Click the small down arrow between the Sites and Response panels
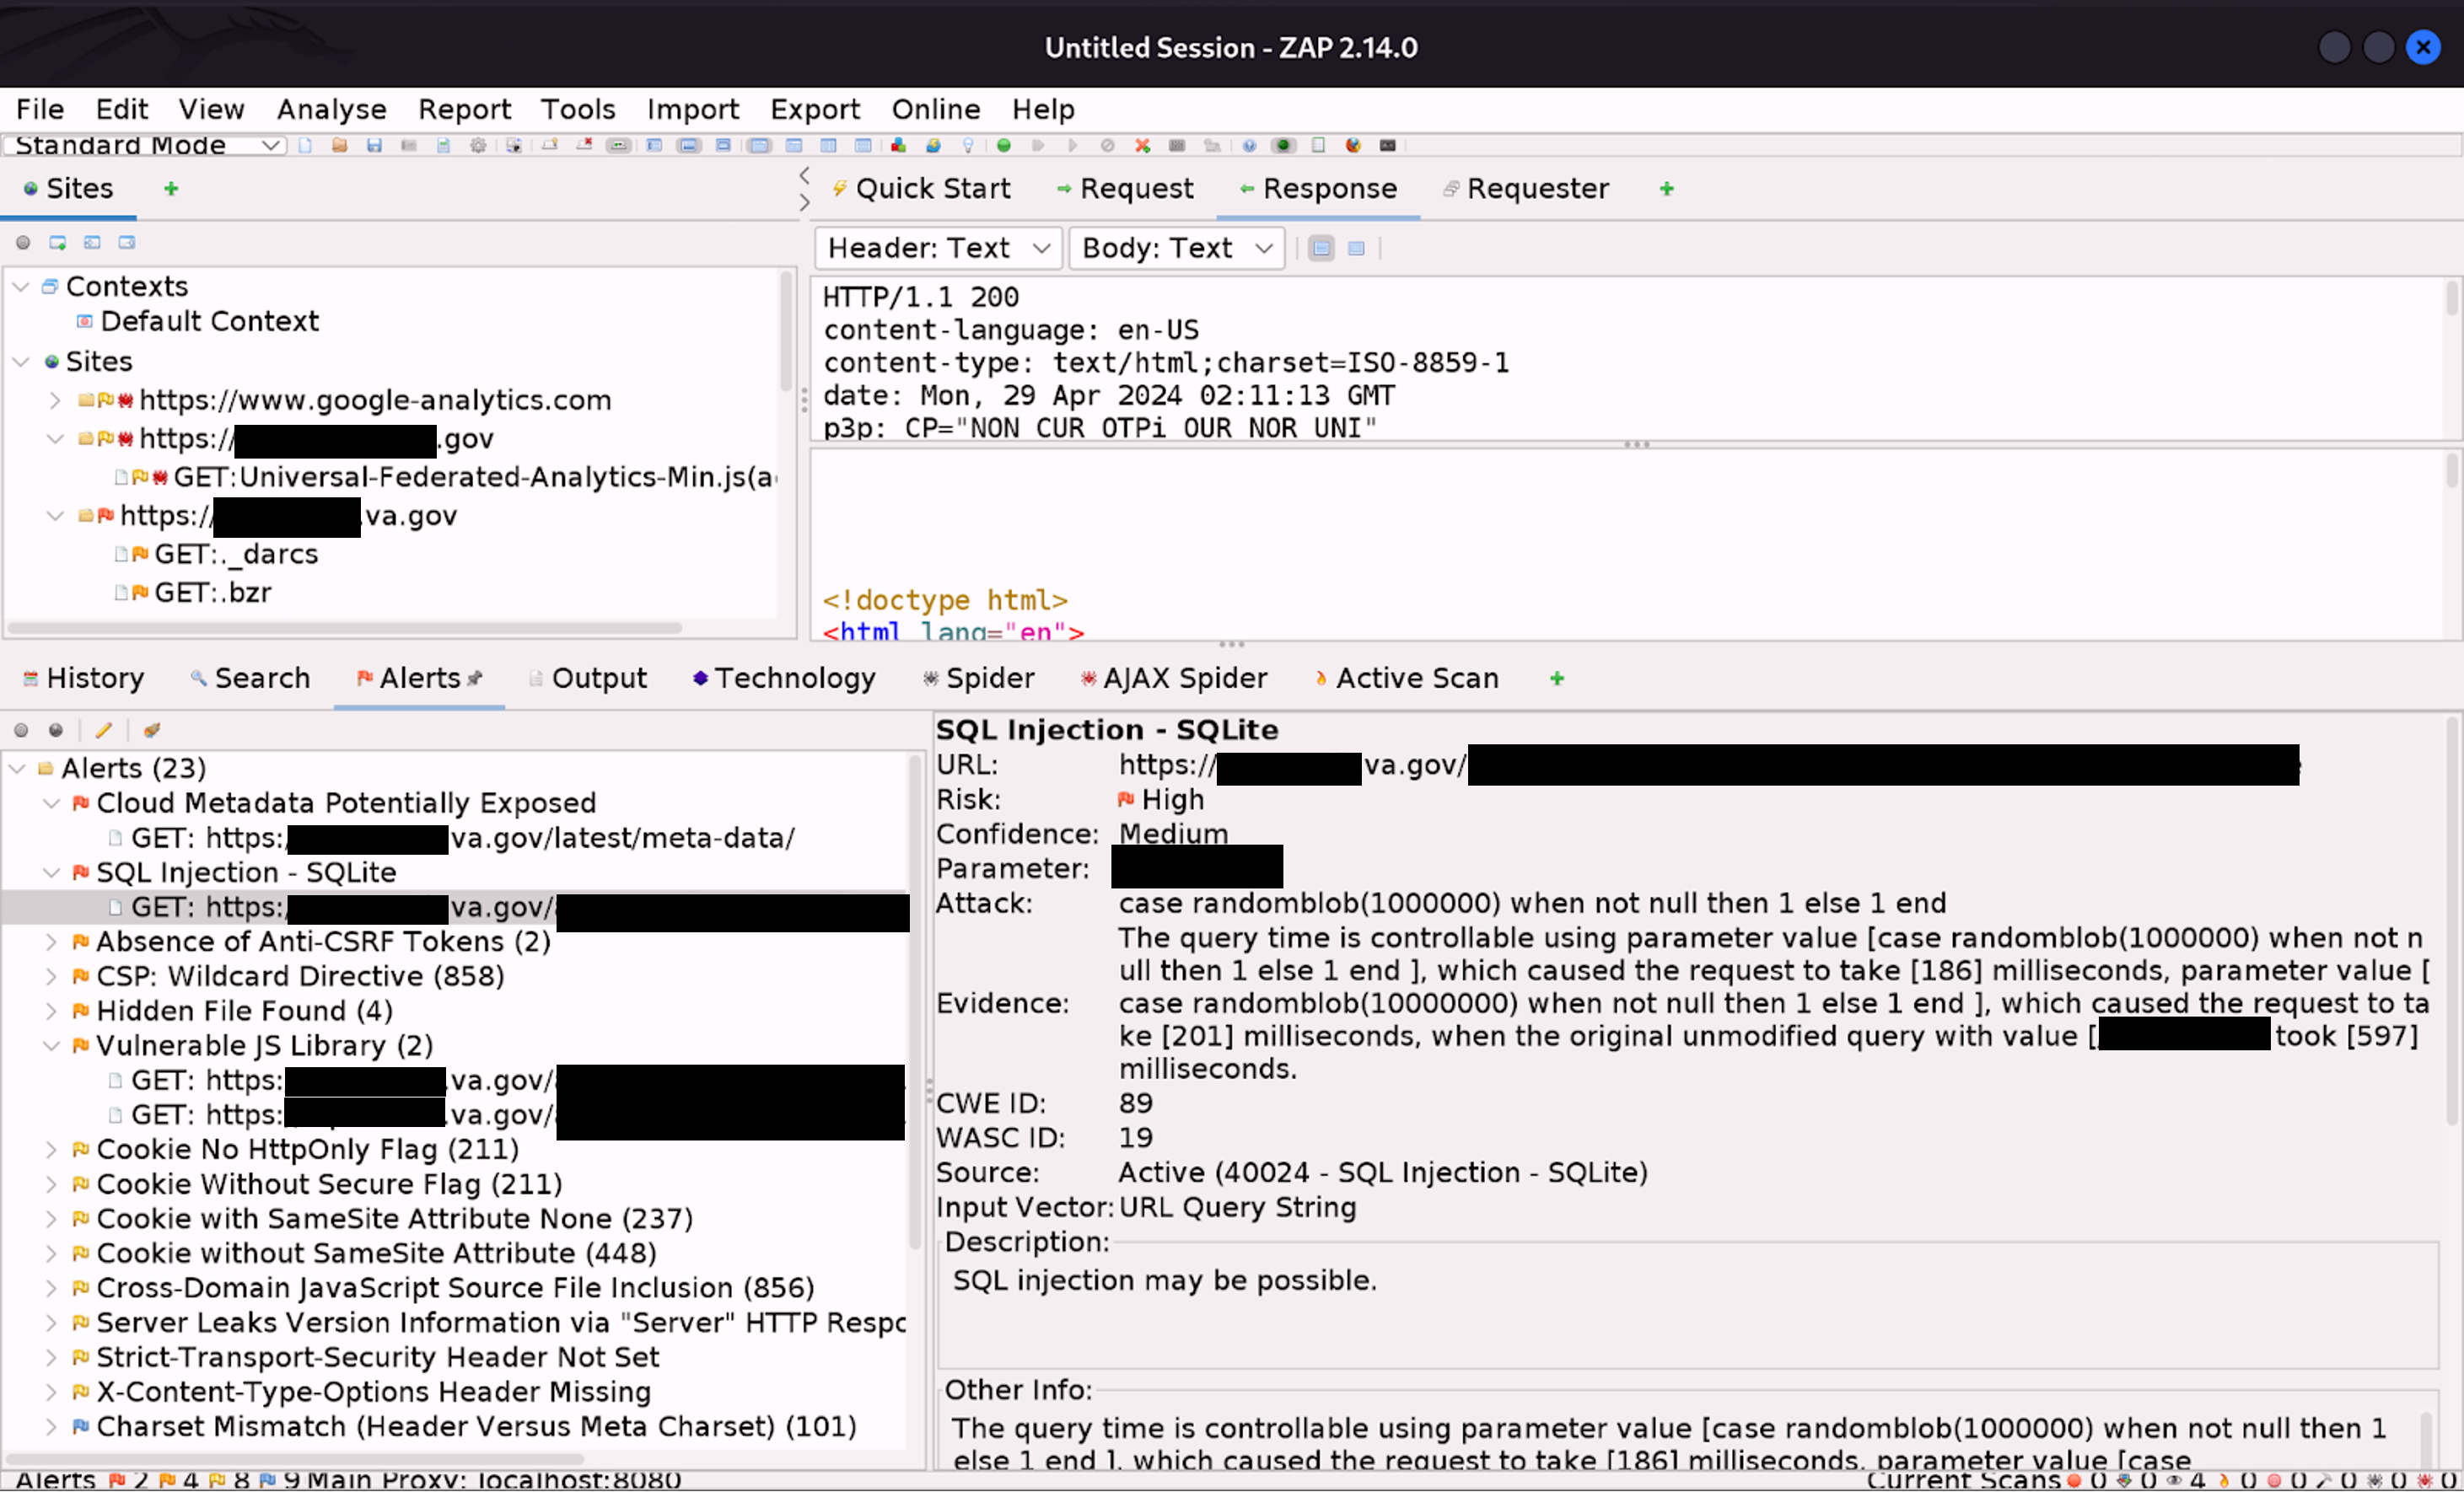Screen dimensions: 2464x1492 click(804, 201)
